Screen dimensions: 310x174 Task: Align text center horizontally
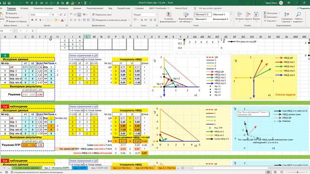point(75,20)
